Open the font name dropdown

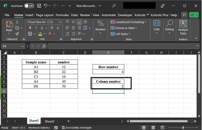(47, 22)
